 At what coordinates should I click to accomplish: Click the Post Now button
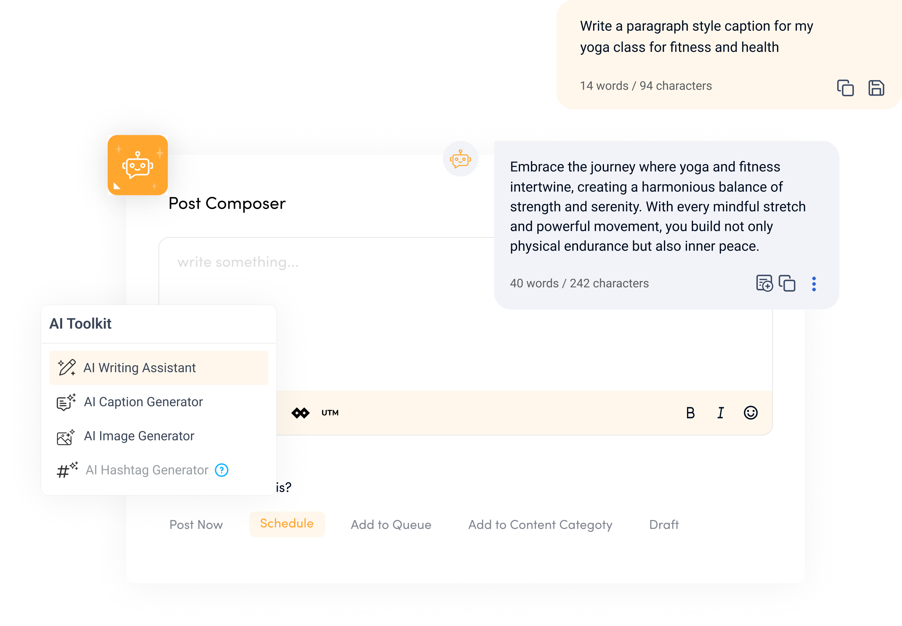pyautogui.click(x=196, y=524)
